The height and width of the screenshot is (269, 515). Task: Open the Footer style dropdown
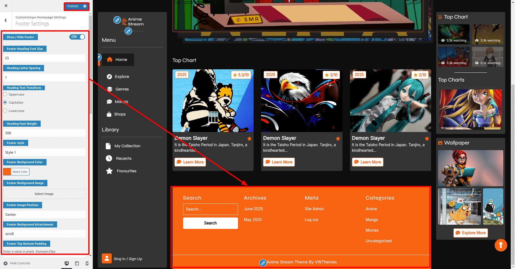pos(44,152)
